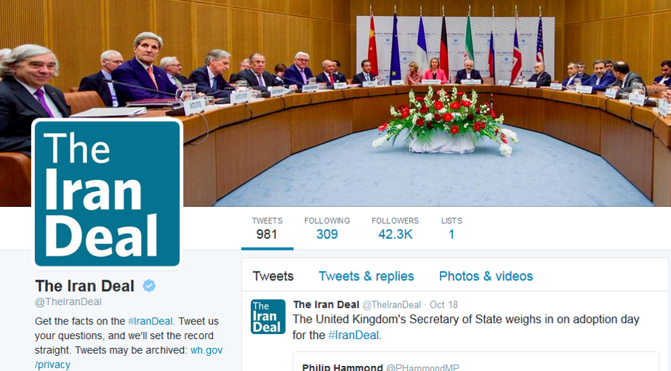Screen dimensions: 671x371
Task: Open the Lists count showing 1
Action: click(451, 228)
